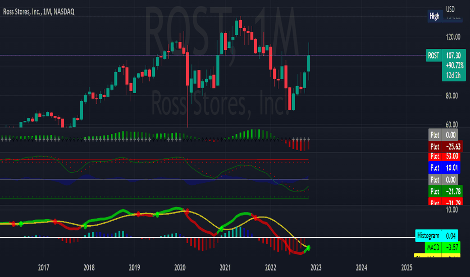Select the Plot -25.63 dark red label

(x=445, y=147)
